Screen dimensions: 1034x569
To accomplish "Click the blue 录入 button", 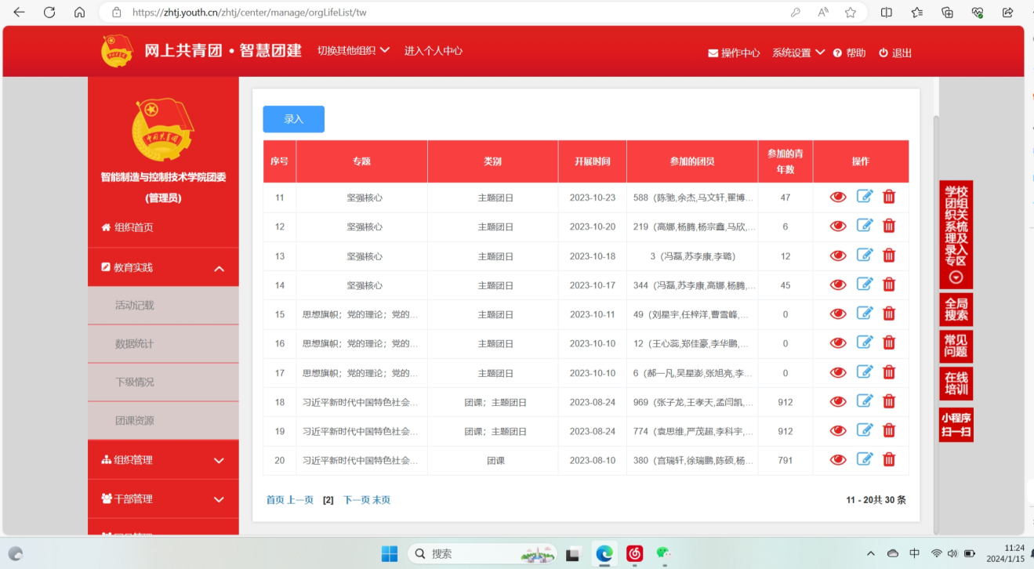I will 293,119.
